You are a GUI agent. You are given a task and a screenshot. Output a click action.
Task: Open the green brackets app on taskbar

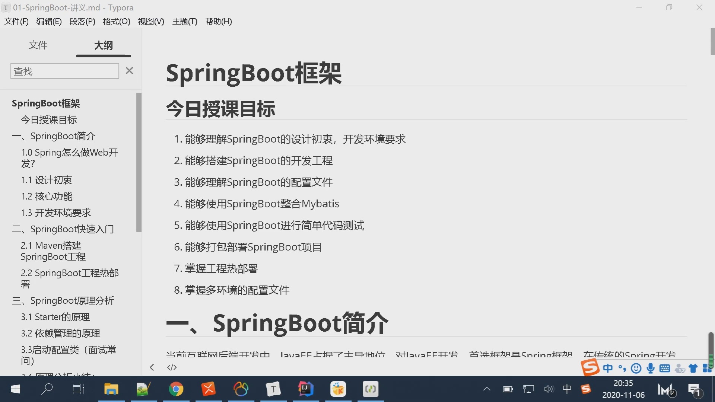371,389
